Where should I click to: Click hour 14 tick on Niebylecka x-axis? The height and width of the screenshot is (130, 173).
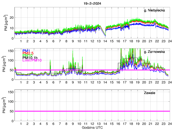105,41
